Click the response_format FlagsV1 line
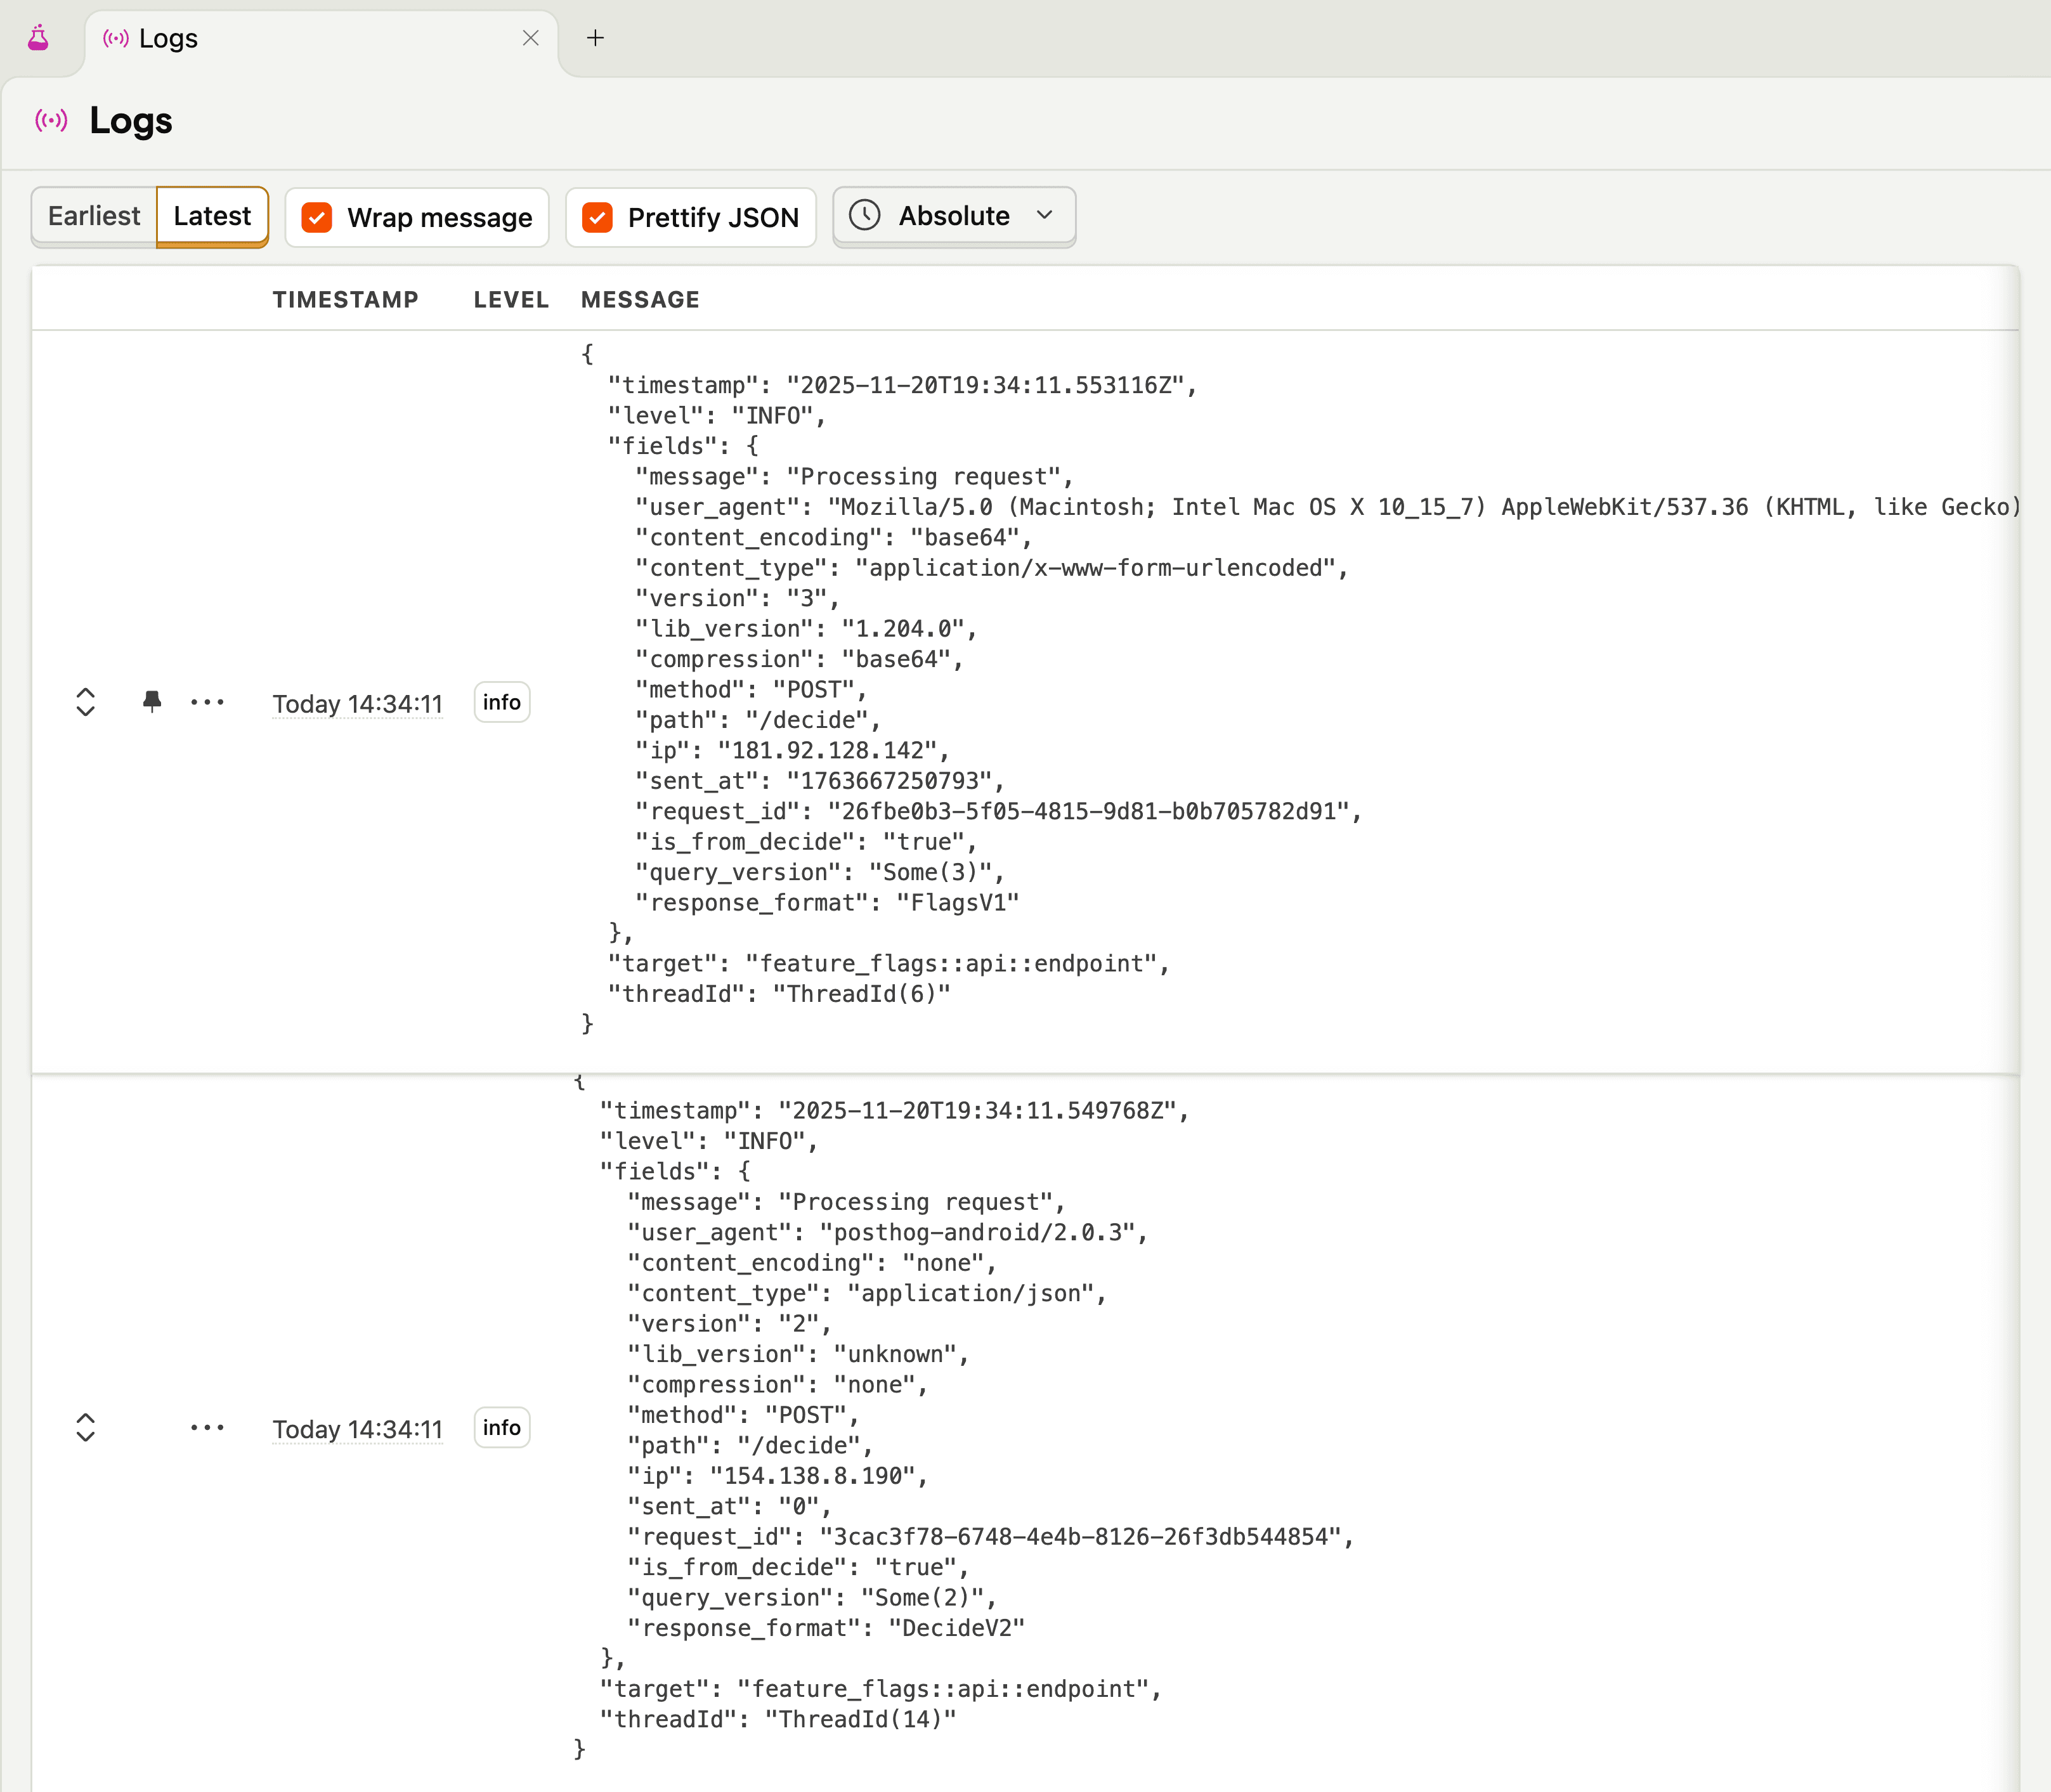 [x=827, y=903]
